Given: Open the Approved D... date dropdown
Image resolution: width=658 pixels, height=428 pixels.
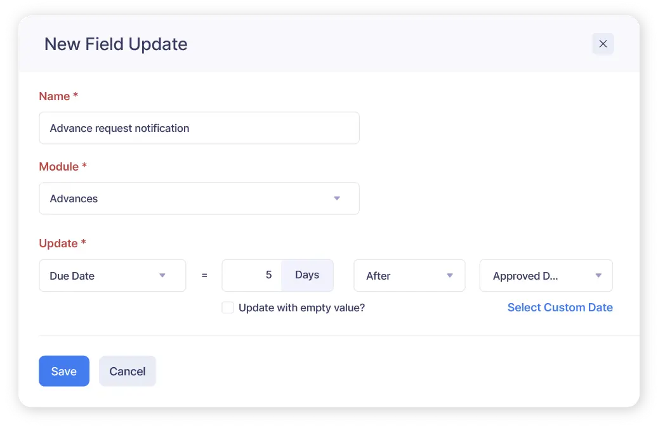Looking at the screenshot, I should [546, 275].
